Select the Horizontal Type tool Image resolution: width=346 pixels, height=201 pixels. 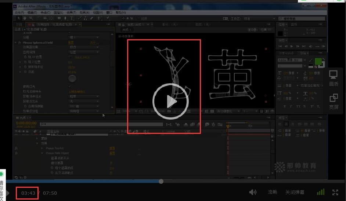[x=71, y=18]
